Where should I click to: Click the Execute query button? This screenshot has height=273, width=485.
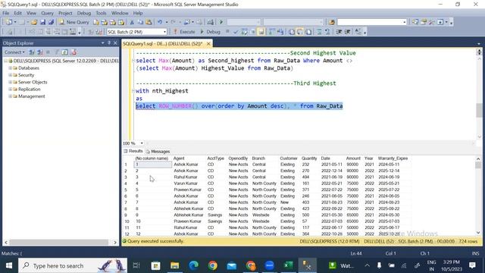pos(184,32)
